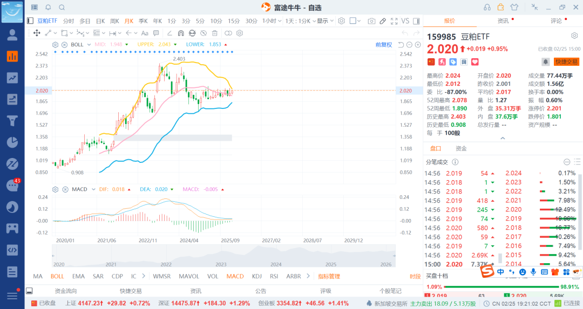Remove the MACD indicator with its X icon
This screenshot has width=583, height=309.
65,189
